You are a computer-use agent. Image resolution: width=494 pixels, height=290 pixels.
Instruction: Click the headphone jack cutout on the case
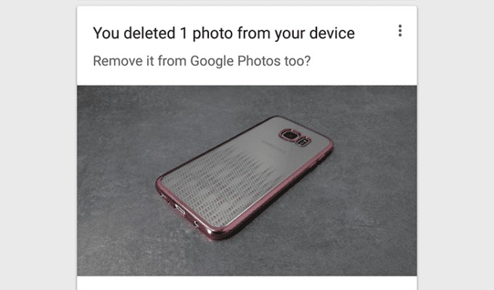[x=197, y=224]
